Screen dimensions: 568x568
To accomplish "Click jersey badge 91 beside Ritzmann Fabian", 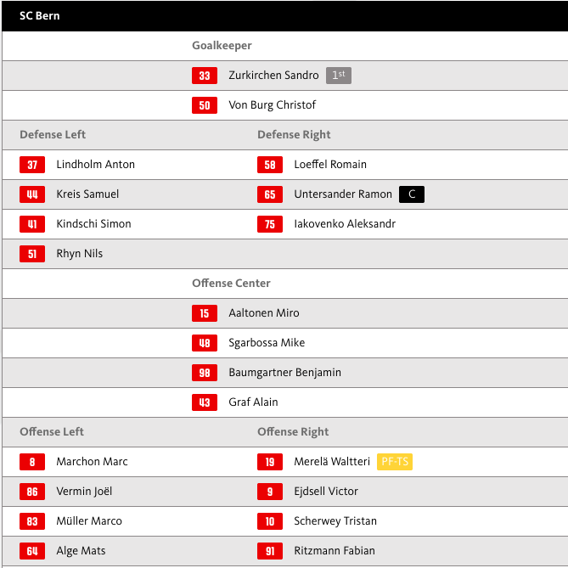I will (x=269, y=551).
